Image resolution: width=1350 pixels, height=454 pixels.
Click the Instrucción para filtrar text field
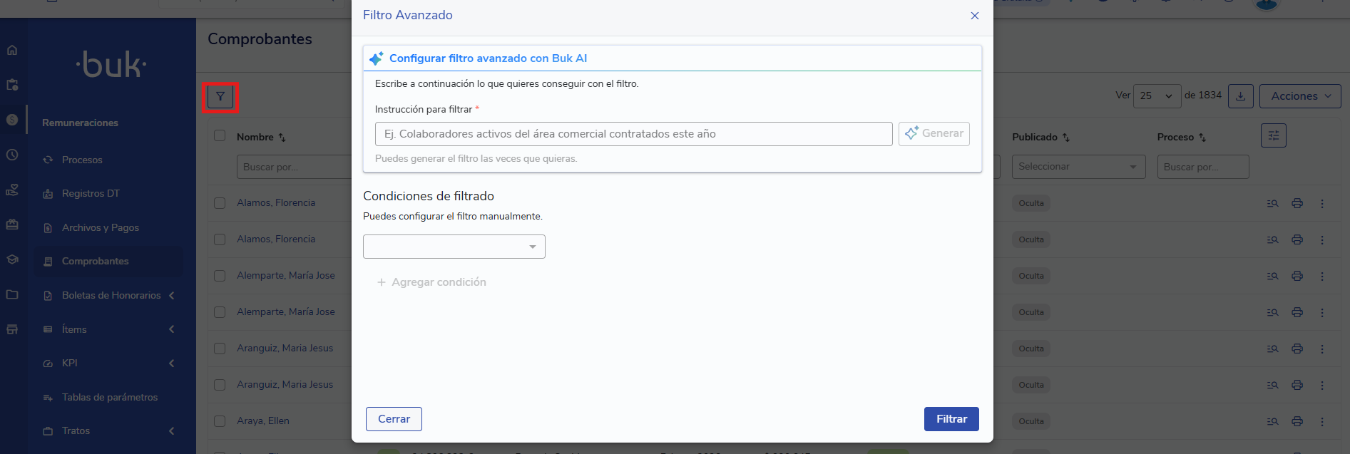point(633,134)
